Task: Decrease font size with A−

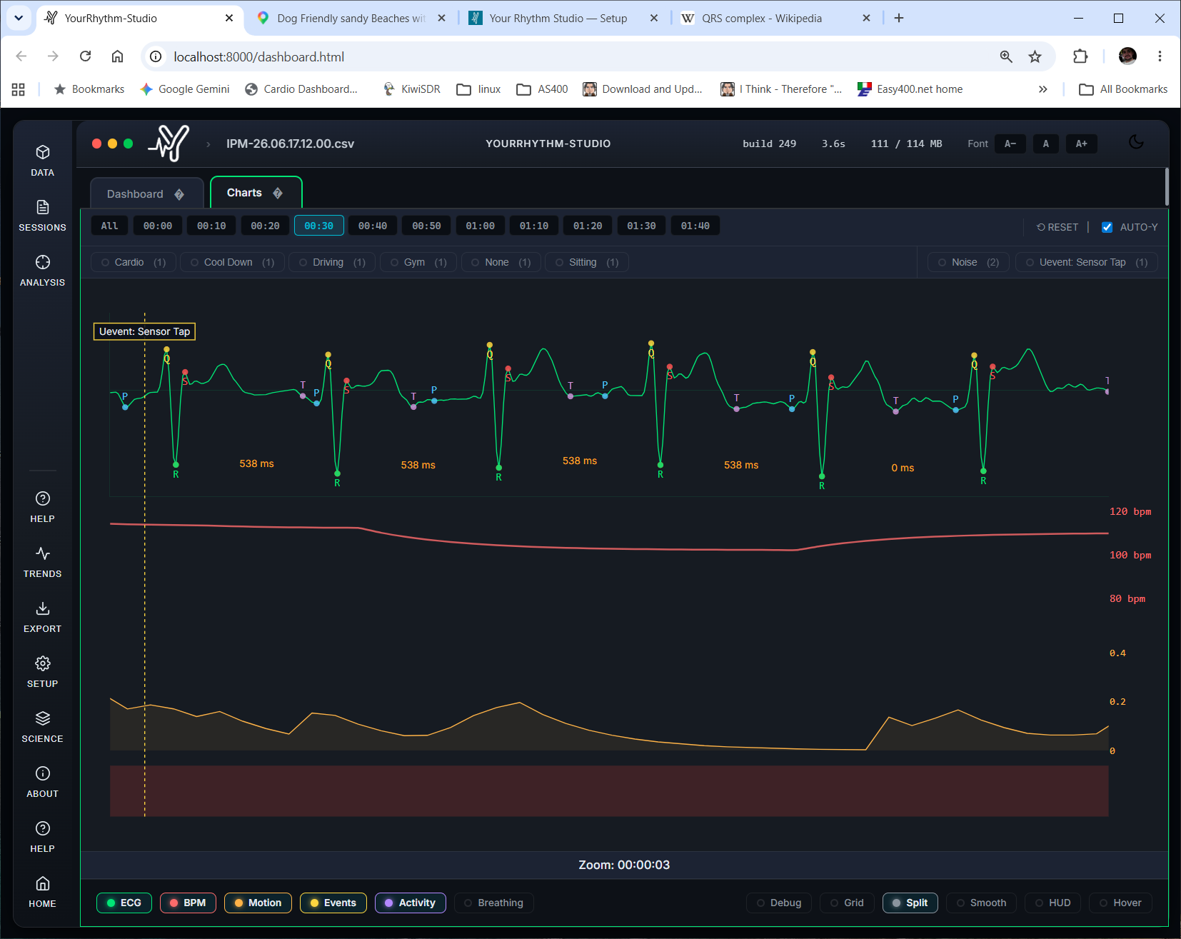Action: point(1010,144)
